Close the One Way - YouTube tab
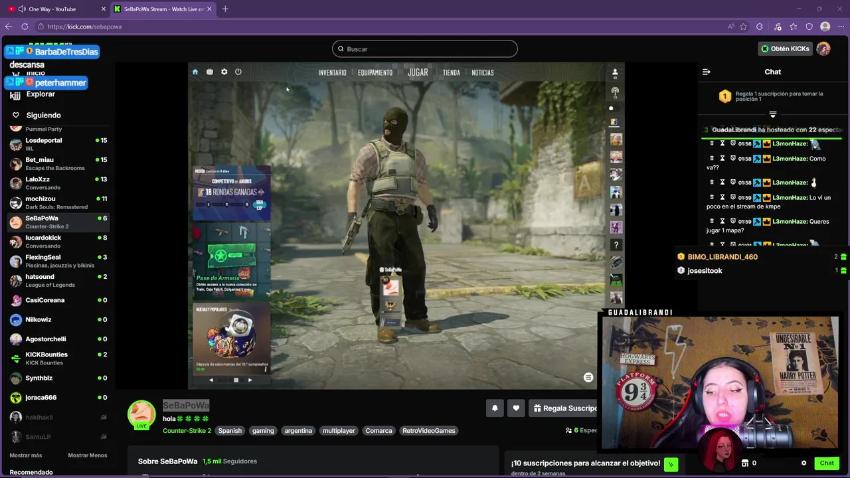This screenshot has width=850, height=478. [103, 9]
